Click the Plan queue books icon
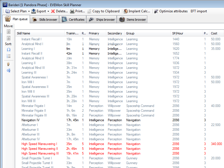Screen dimensions: 224x168 pos(8,19)
